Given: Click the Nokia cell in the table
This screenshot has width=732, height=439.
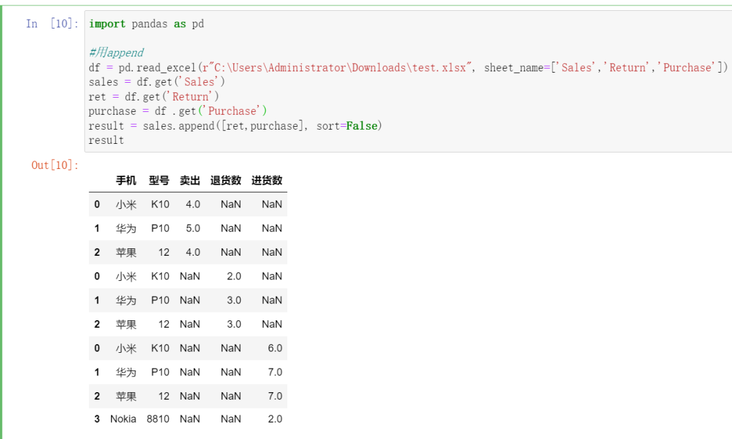Looking at the screenshot, I should pos(123,419).
